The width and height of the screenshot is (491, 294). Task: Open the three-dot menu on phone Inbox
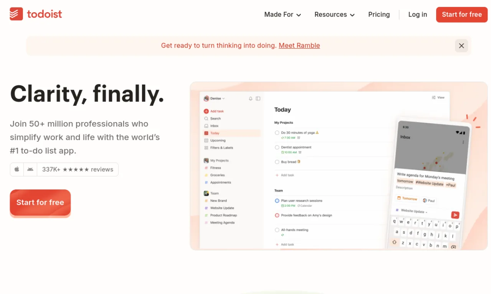point(463,142)
